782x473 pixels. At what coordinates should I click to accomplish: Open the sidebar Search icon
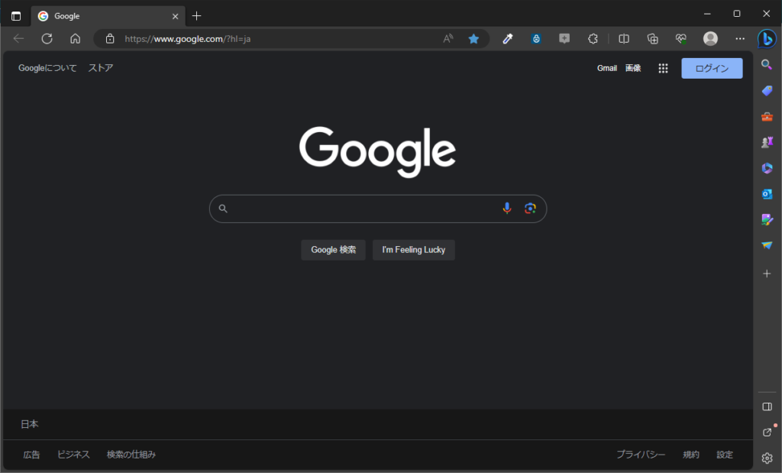[x=767, y=64]
